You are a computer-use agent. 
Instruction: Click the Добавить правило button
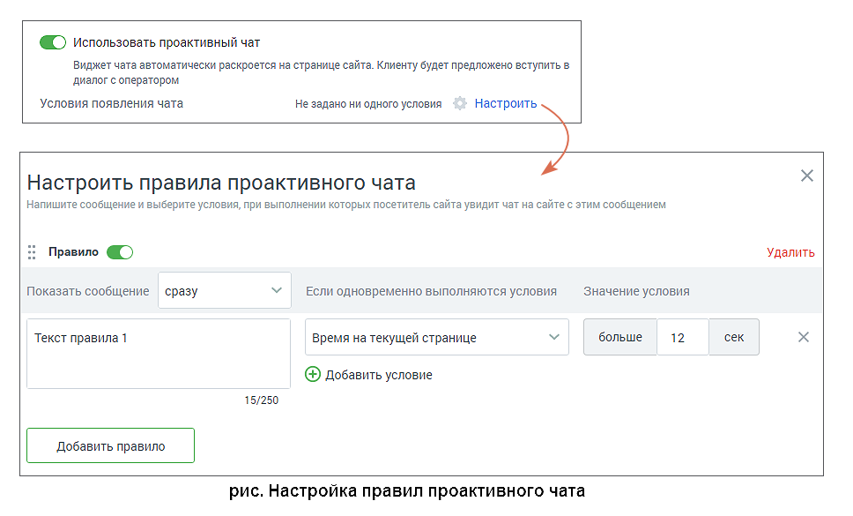[110, 445]
